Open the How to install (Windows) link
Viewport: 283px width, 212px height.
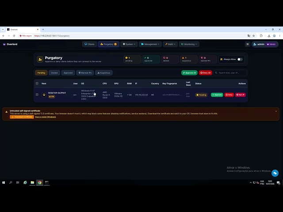click(45, 117)
